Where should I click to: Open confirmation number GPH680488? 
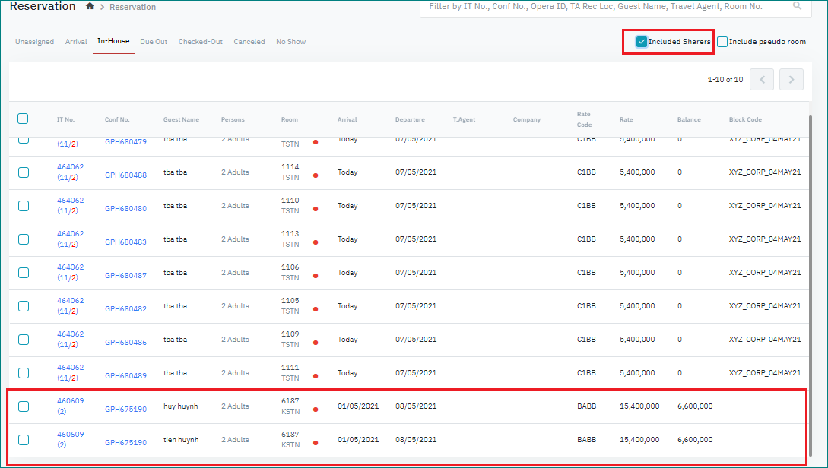coord(125,175)
